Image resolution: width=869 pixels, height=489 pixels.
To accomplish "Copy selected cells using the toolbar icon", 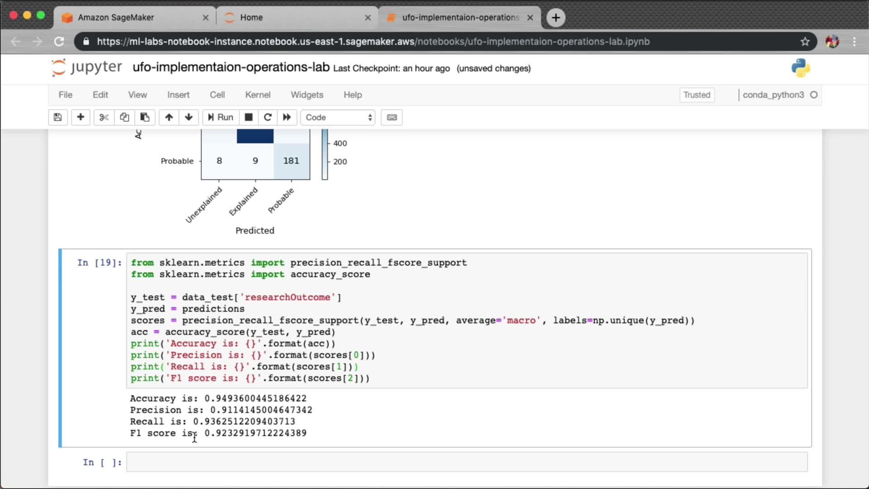I will tap(124, 117).
